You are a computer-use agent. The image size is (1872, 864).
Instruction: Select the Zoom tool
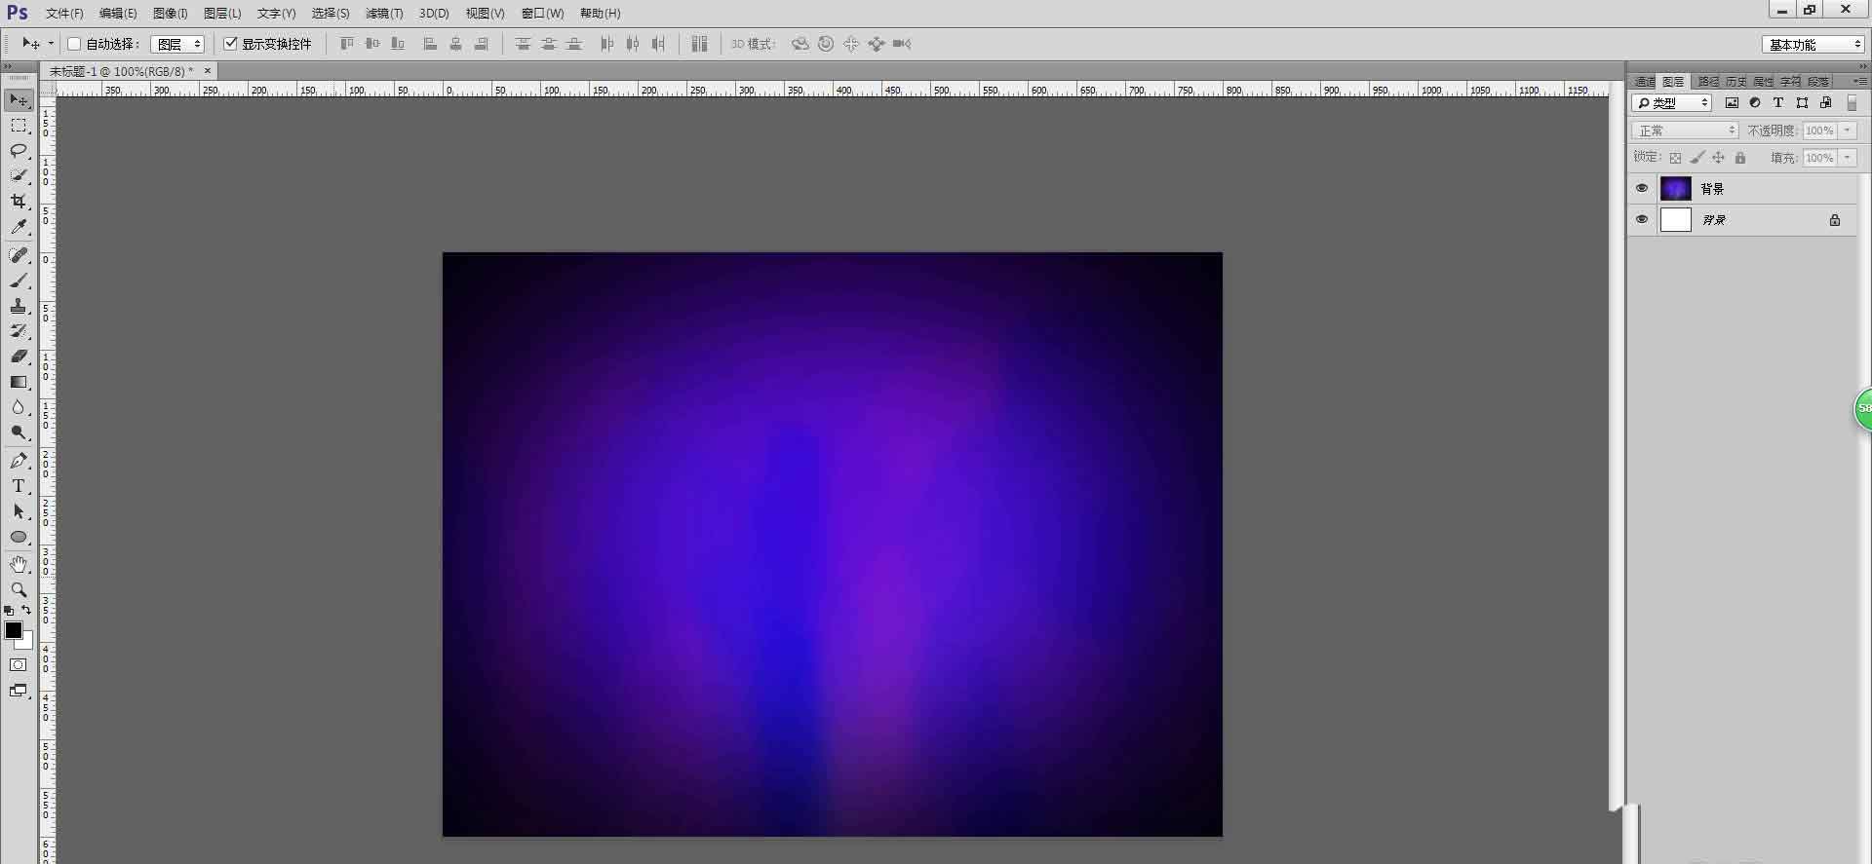click(19, 589)
